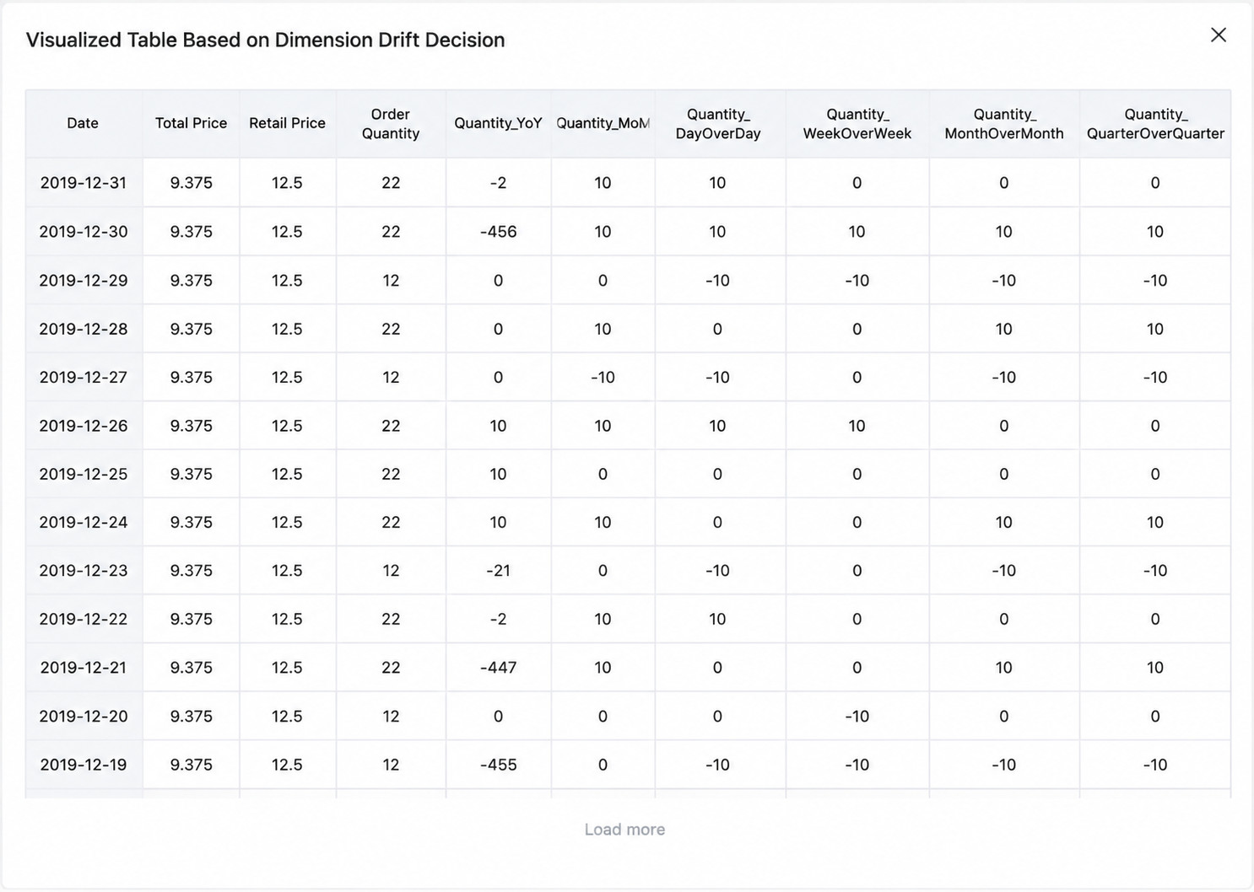Select the Quantity_QuarterOverQuarter column header
Screen dimensions: 1254x892
click(x=1155, y=123)
